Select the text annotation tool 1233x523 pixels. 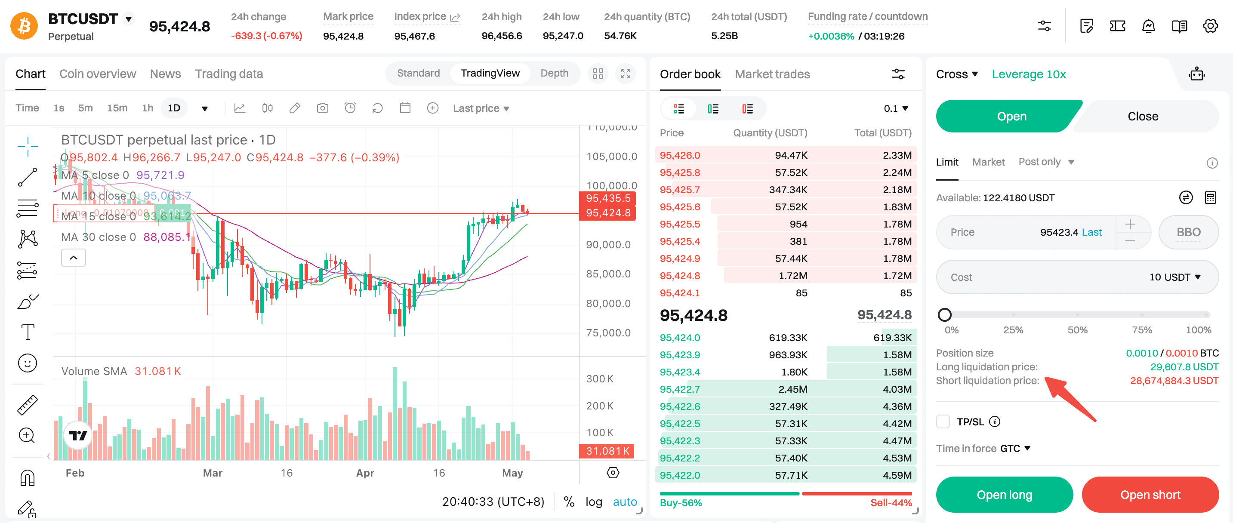coord(27,332)
